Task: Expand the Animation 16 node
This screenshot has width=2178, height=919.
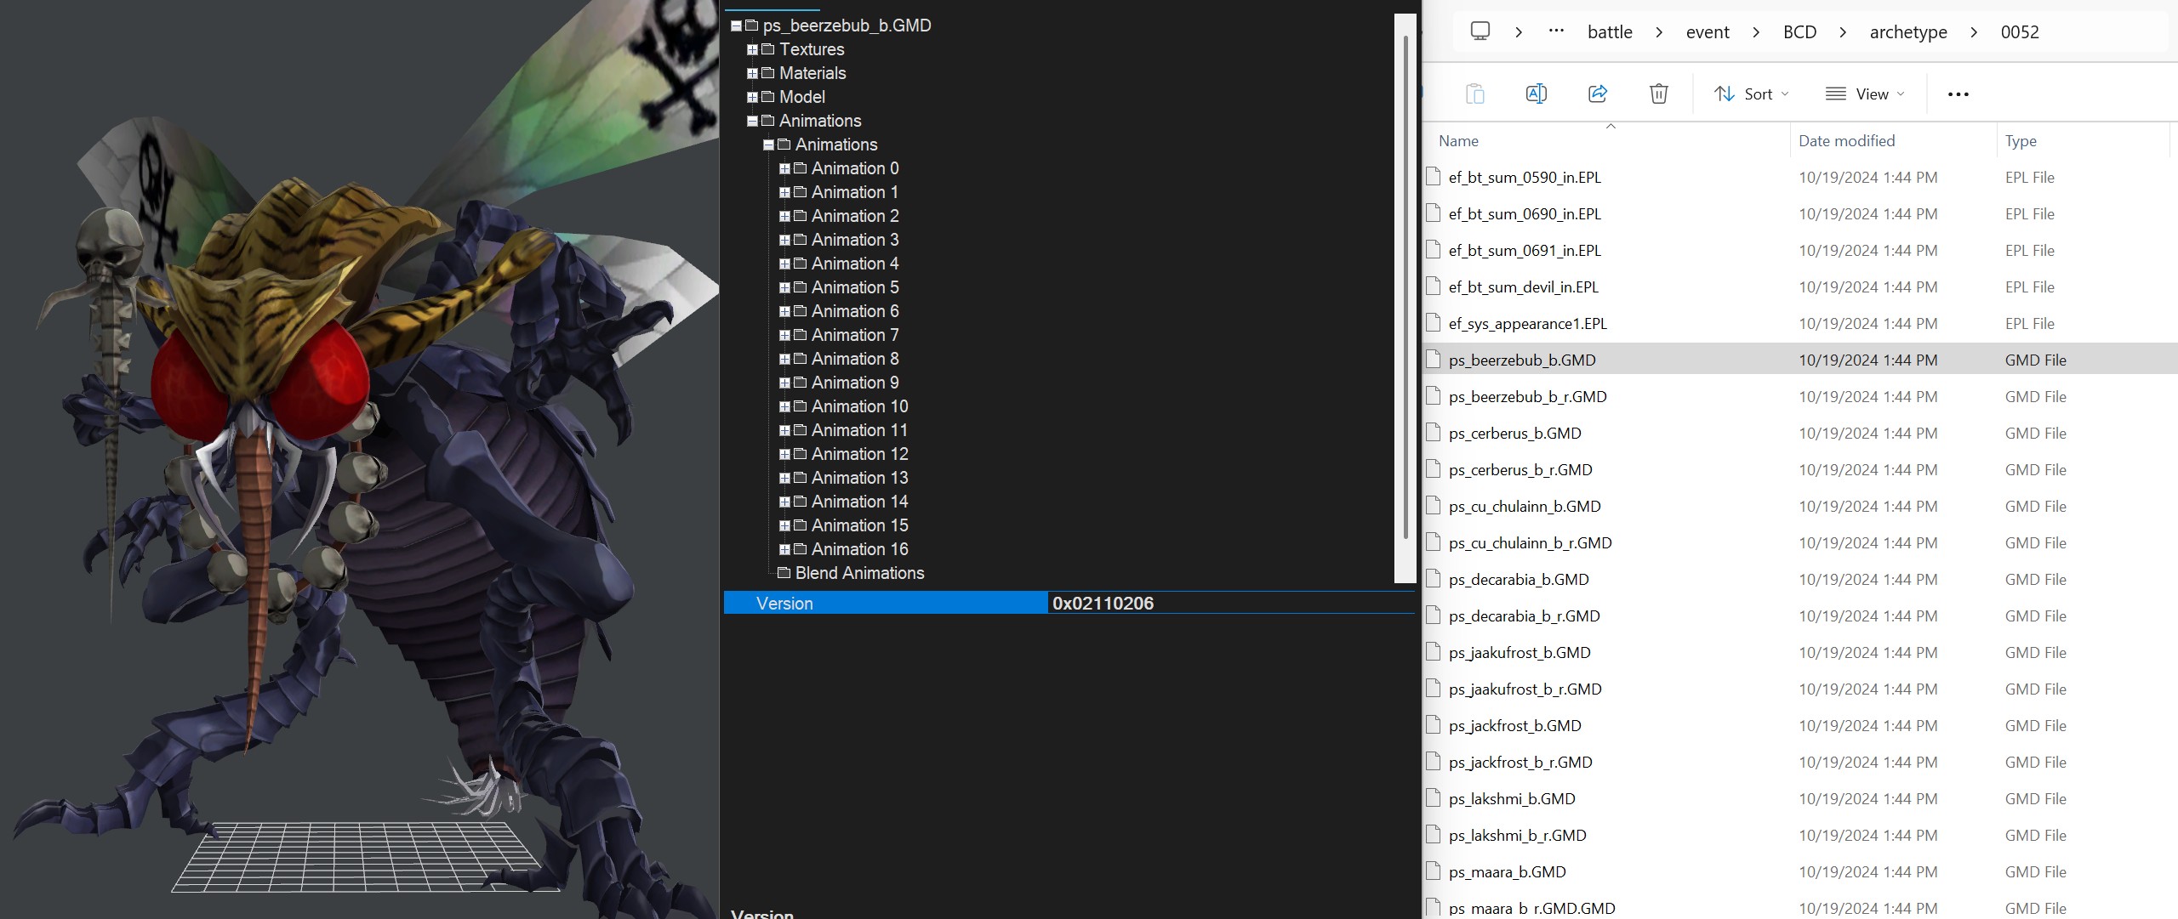Action: pos(785,549)
